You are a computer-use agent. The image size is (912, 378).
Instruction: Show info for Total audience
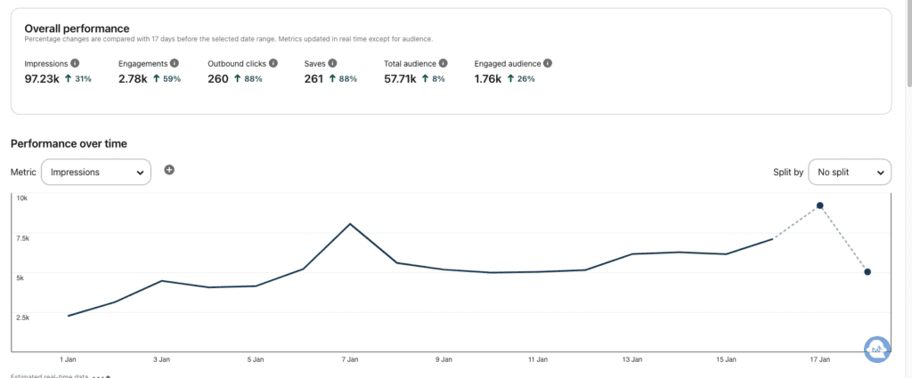coord(443,63)
